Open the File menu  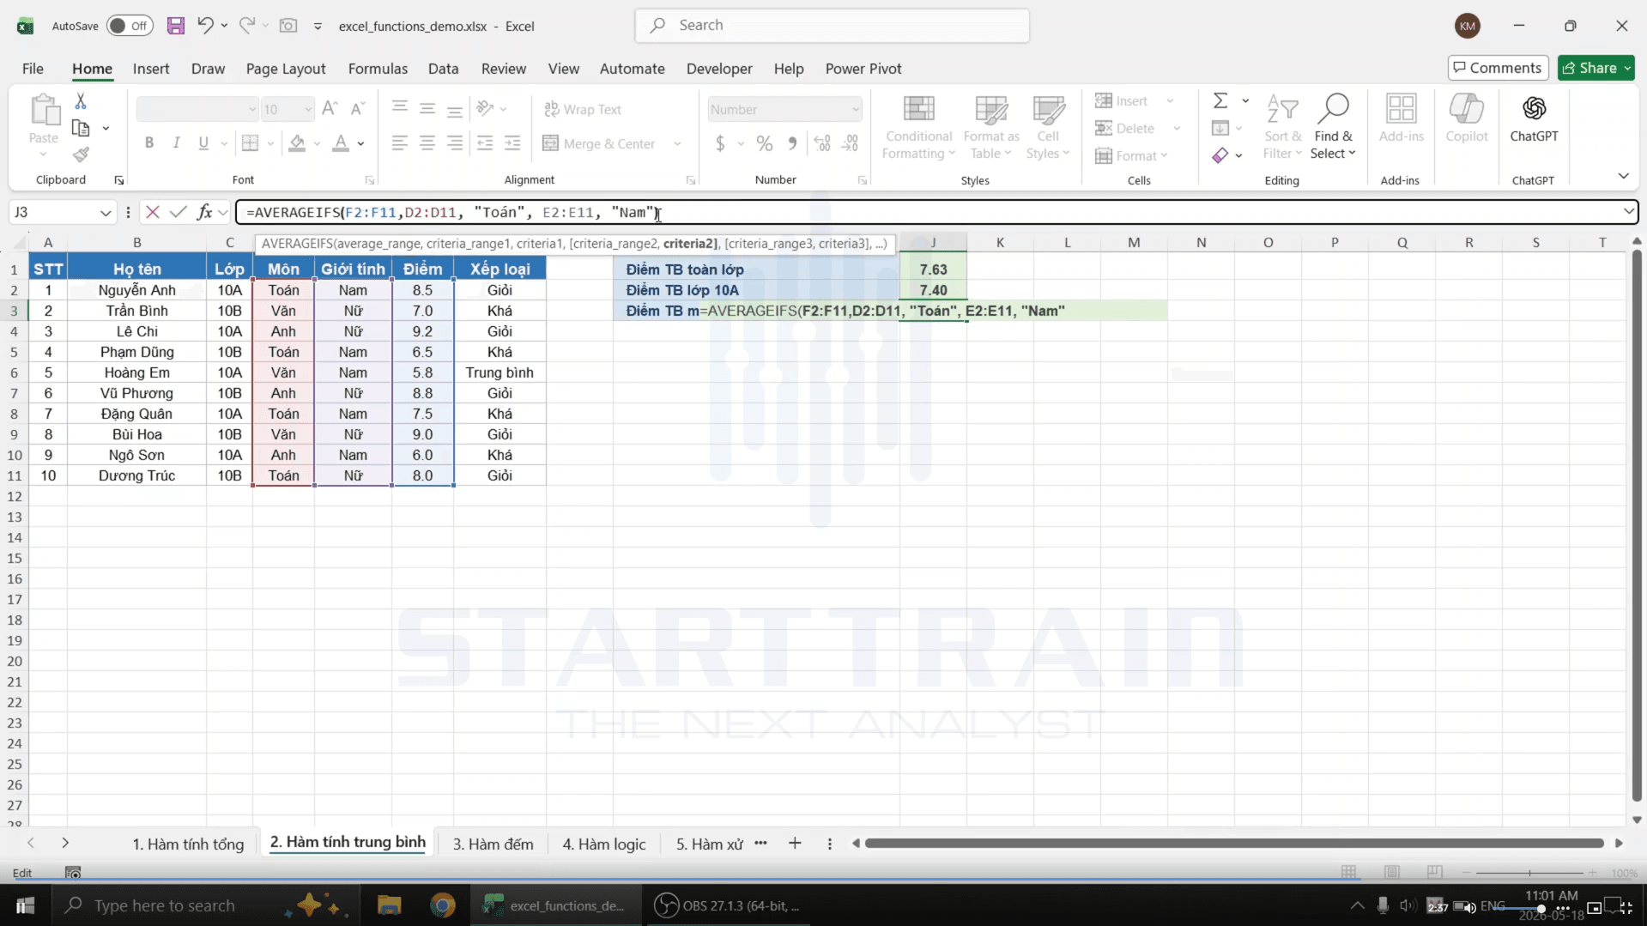click(33, 69)
